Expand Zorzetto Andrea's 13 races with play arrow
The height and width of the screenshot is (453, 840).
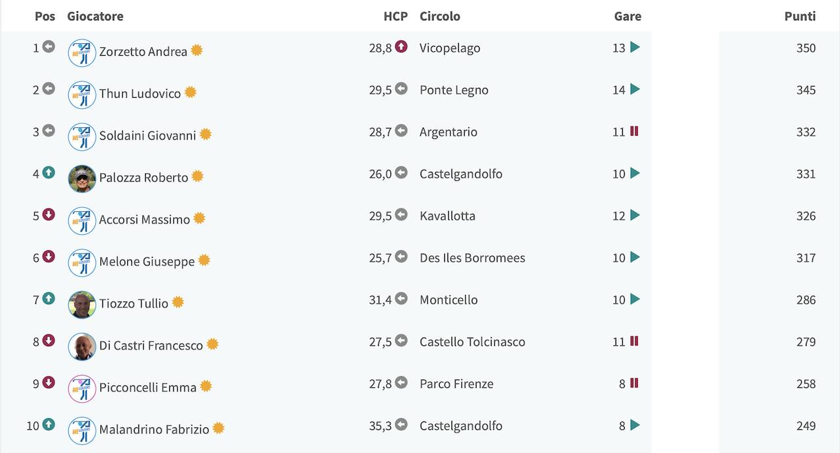coord(635,47)
